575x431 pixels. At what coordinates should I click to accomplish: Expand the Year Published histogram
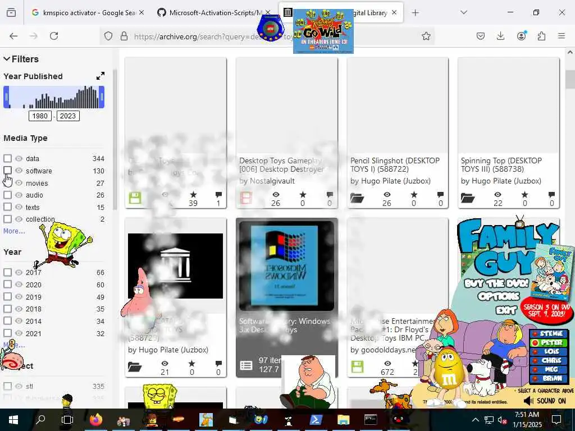[x=100, y=76]
